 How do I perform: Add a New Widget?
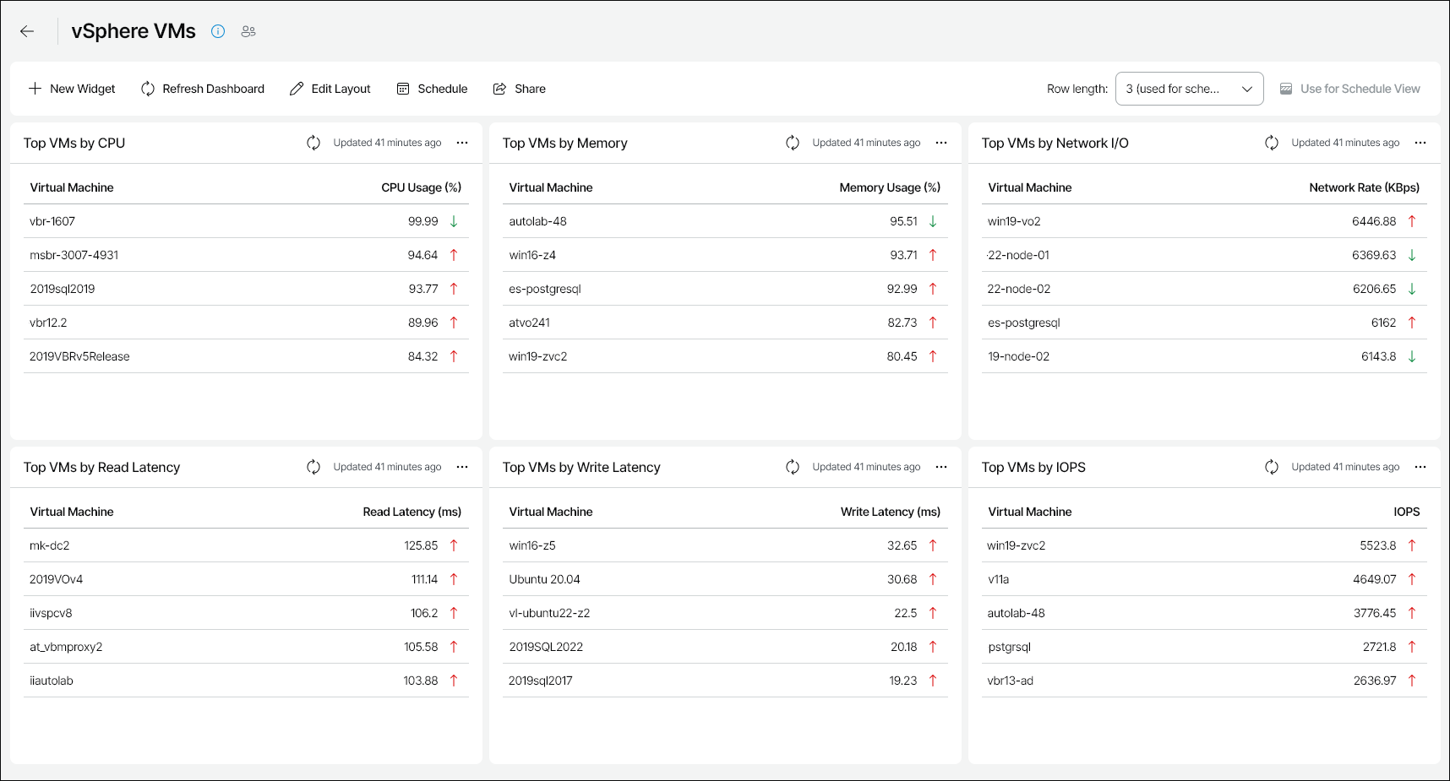pos(72,89)
